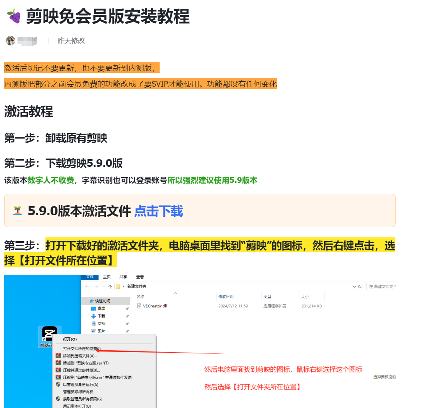
Task: Go back with the Explorer back arrow
Action: point(87,287)
